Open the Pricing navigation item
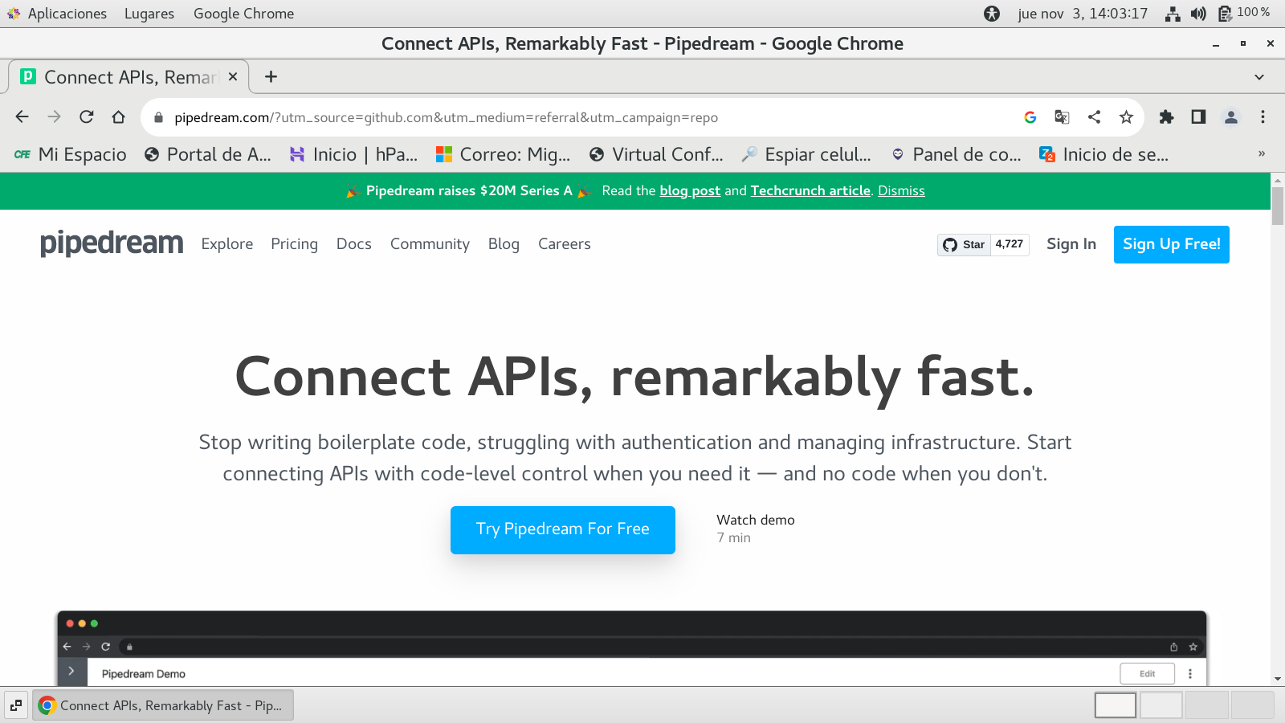Screen dimensions: 1285x723 (x=294, y=244)
